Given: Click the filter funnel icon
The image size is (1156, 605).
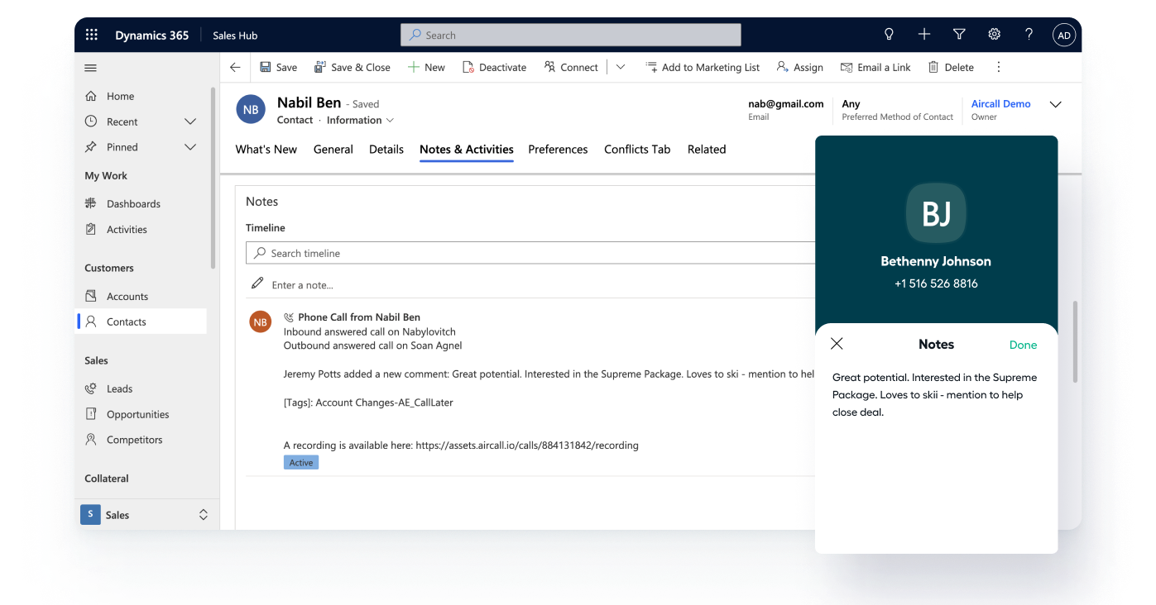Looking at the screenshot, I should pyautogui.click(x=959, y=35).
